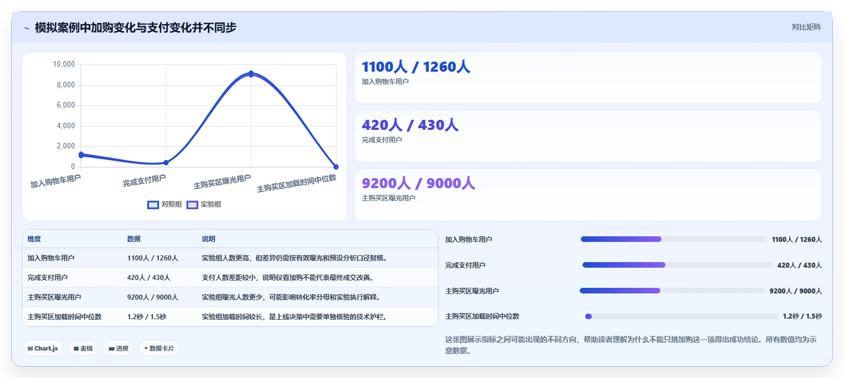Toggle the 对照组 legend item in the chart
844x378 pixels.
(x=165, y=204)
